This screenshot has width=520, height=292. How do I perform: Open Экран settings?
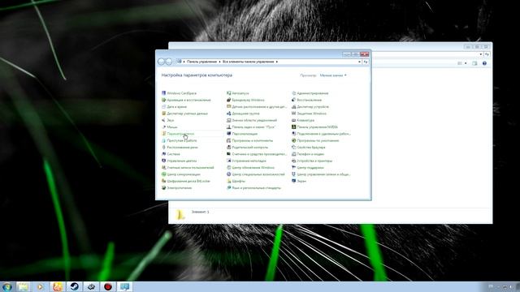(x=299, y=181)
